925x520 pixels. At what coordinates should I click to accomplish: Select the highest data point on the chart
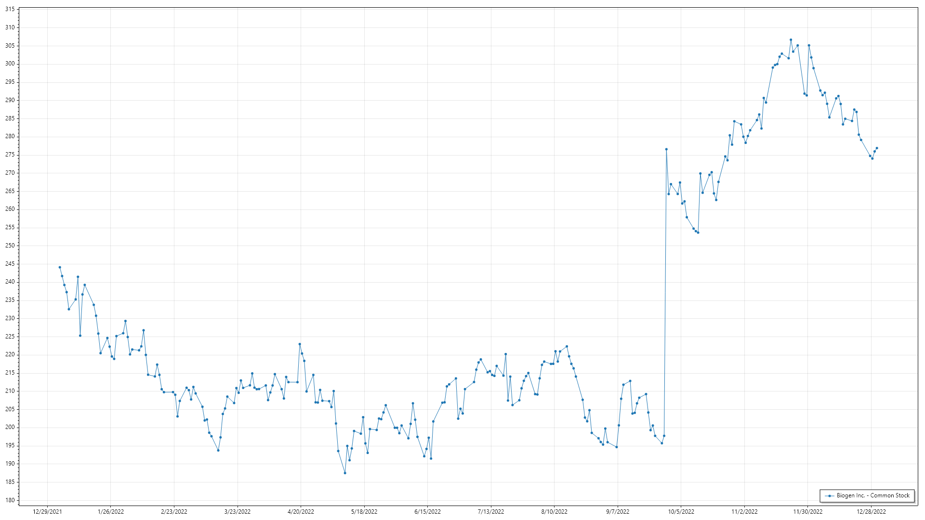[791, 40]
